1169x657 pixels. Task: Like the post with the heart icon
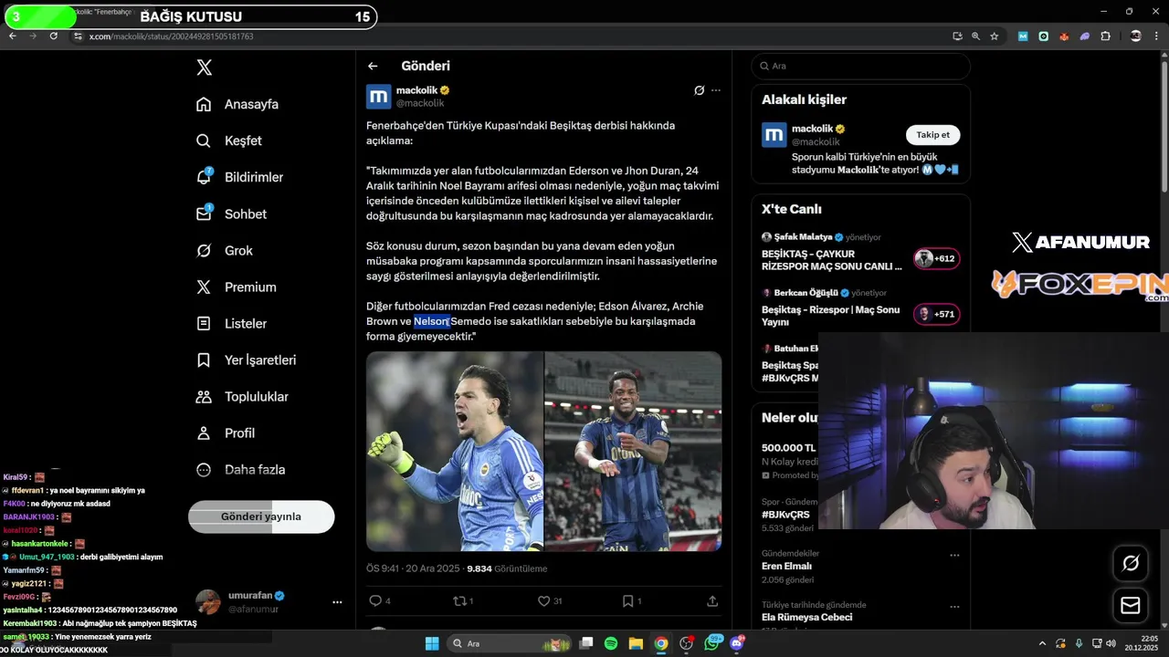point(543,600)
